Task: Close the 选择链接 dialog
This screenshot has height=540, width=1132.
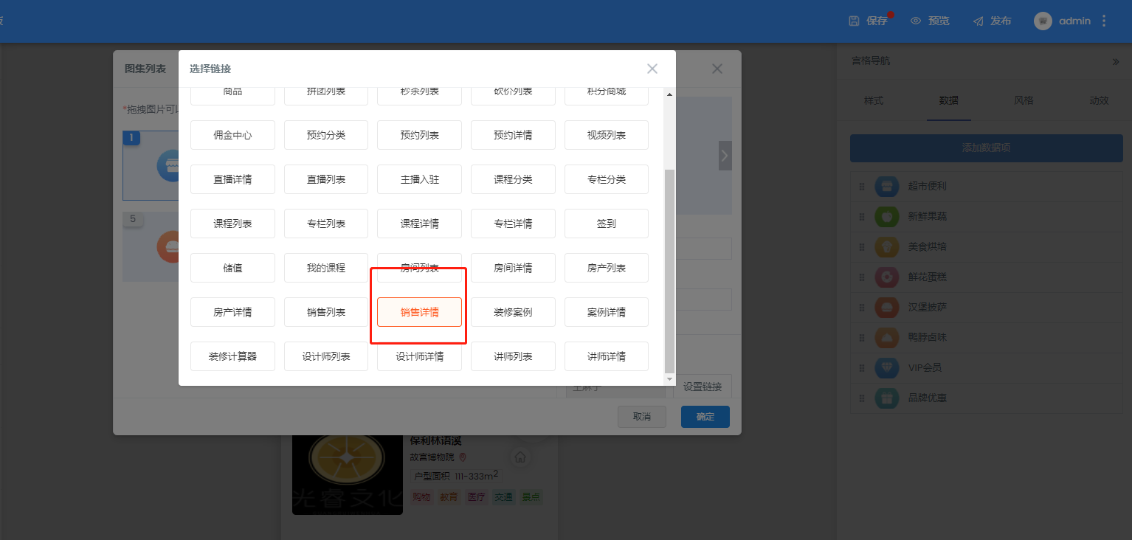Action: coord(652,69)
